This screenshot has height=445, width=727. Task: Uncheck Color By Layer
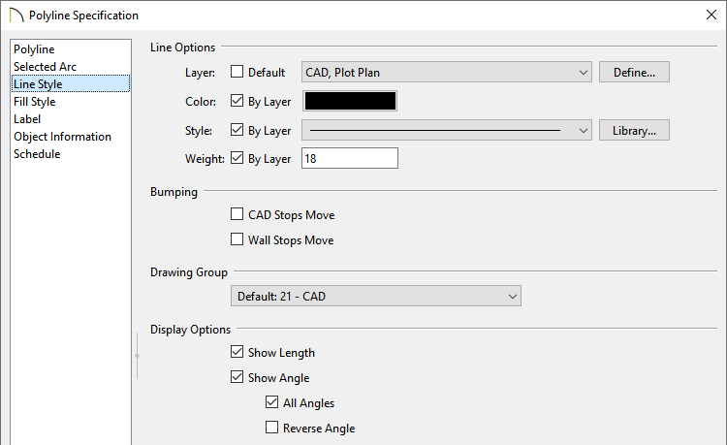(x=237, y=101)
